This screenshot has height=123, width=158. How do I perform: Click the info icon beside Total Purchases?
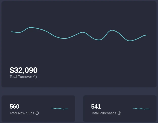pyautogui.click(x=119, y=113)
